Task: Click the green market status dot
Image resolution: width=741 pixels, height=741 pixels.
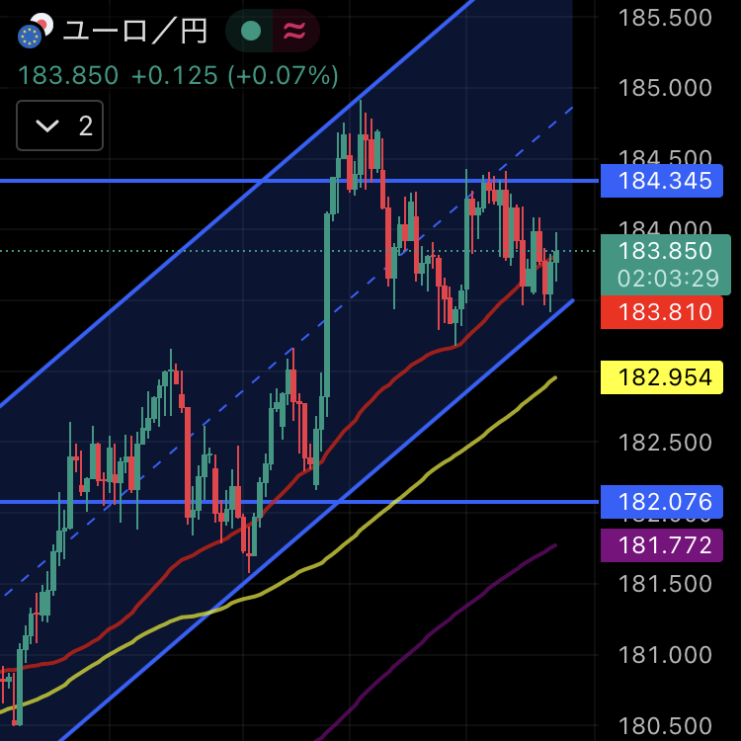Action: [251, 32]
